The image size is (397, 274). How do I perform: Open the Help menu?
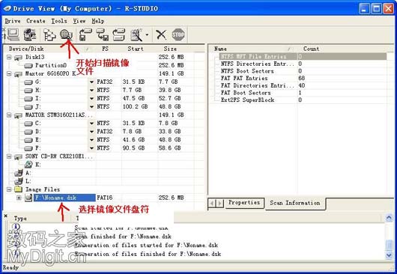(x=98, y=21)
